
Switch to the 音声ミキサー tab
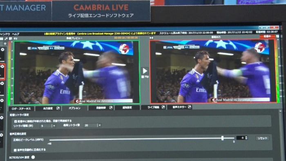(x=179, y=107)
